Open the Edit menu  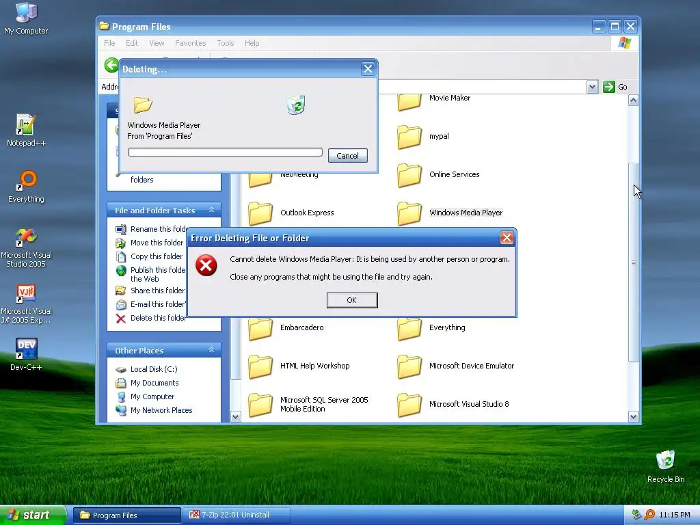[132, 43]
